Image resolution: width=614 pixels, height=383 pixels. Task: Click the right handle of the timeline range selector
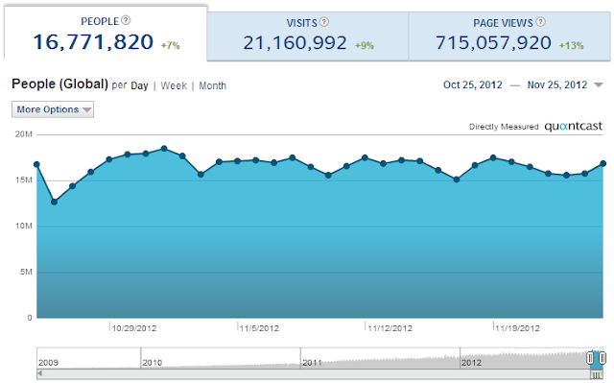(602, 357)
